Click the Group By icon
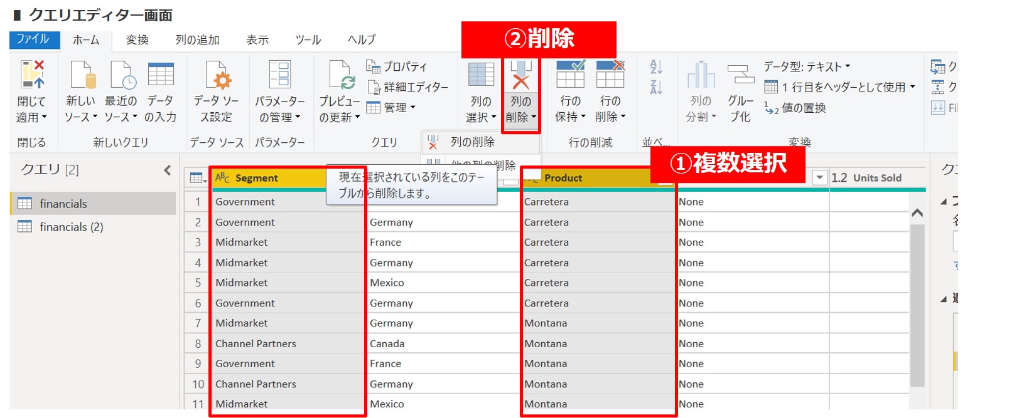1029x418 pixels. [741, 75]
